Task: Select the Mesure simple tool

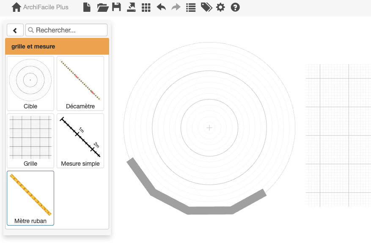Action: click(x=80, y=140)
